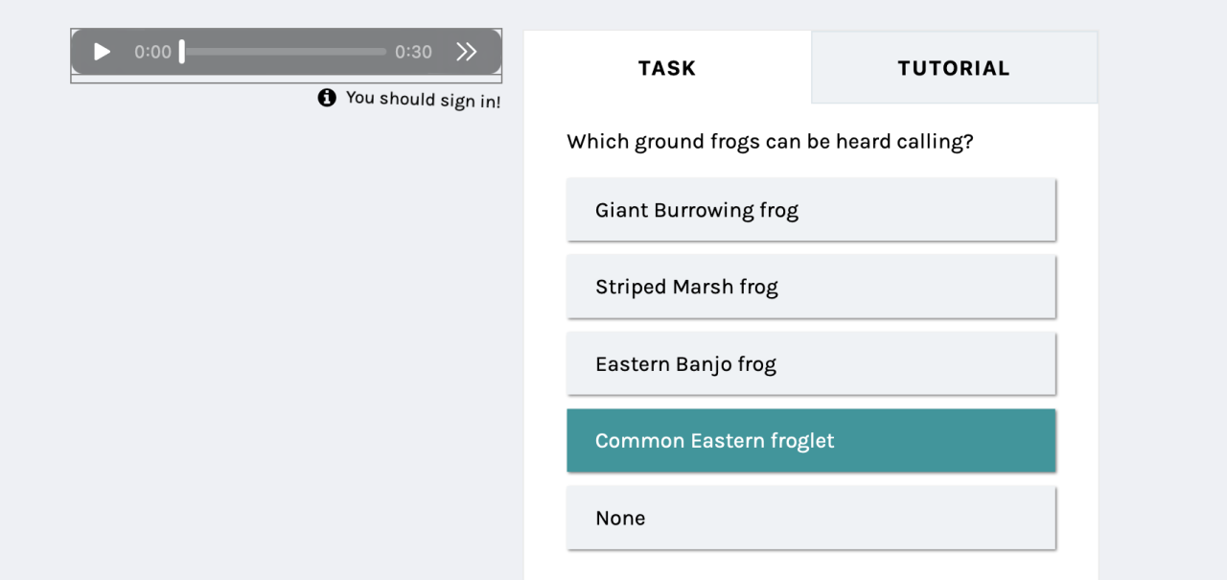1227x580 pixels.
Task: Click the double-chevron skip forward icon
Action: (466, 52)
